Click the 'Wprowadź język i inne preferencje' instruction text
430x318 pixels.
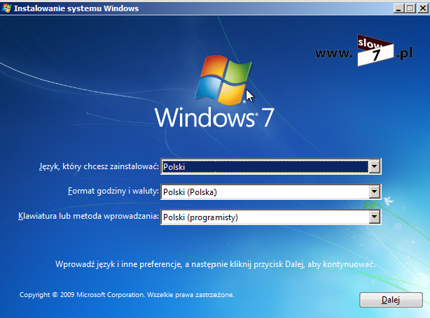tap(215, 264)
